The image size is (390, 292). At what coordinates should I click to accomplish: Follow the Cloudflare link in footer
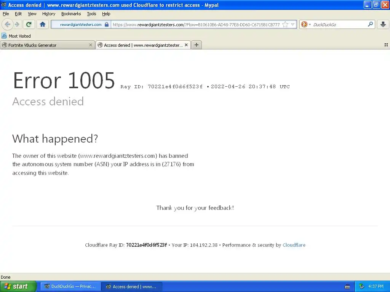(294, 245)
